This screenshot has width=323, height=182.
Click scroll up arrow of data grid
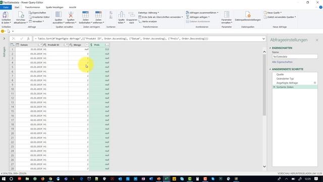[x=264, y=52]
